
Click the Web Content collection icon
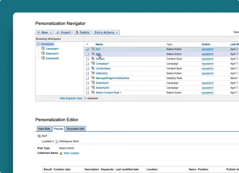point(61,153)
